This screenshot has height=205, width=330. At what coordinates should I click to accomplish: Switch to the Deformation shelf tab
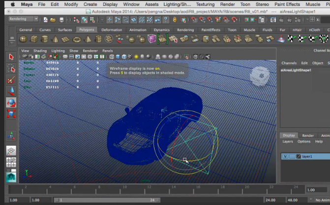112,30
